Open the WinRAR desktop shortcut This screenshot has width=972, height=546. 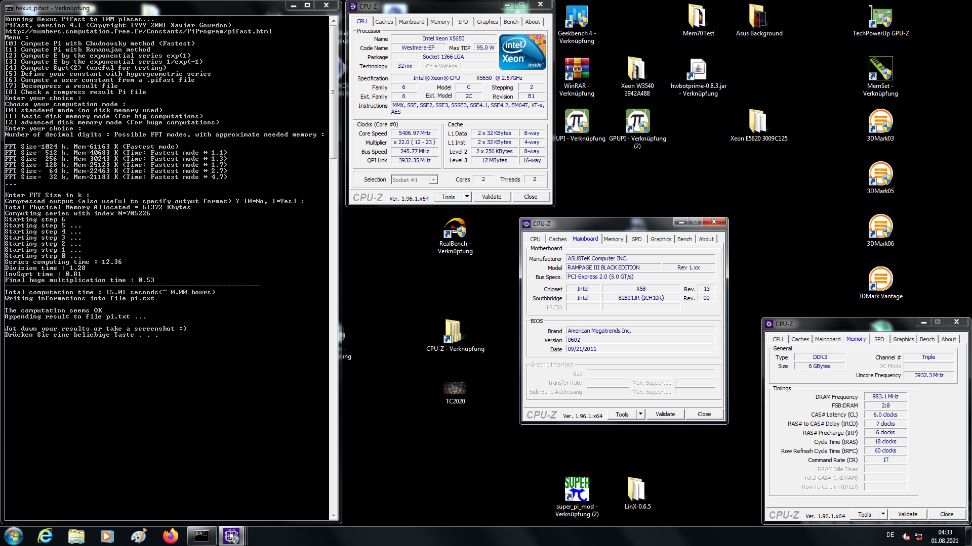point(577,77)
